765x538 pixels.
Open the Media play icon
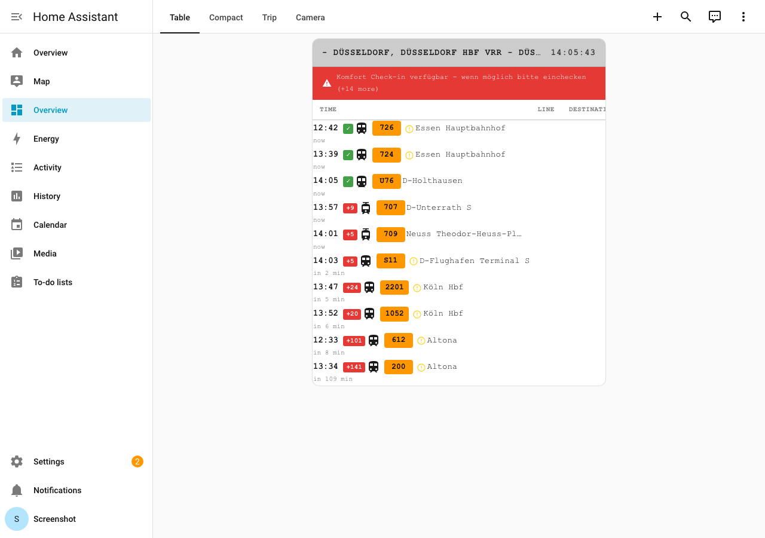click(x=17, y=253)
